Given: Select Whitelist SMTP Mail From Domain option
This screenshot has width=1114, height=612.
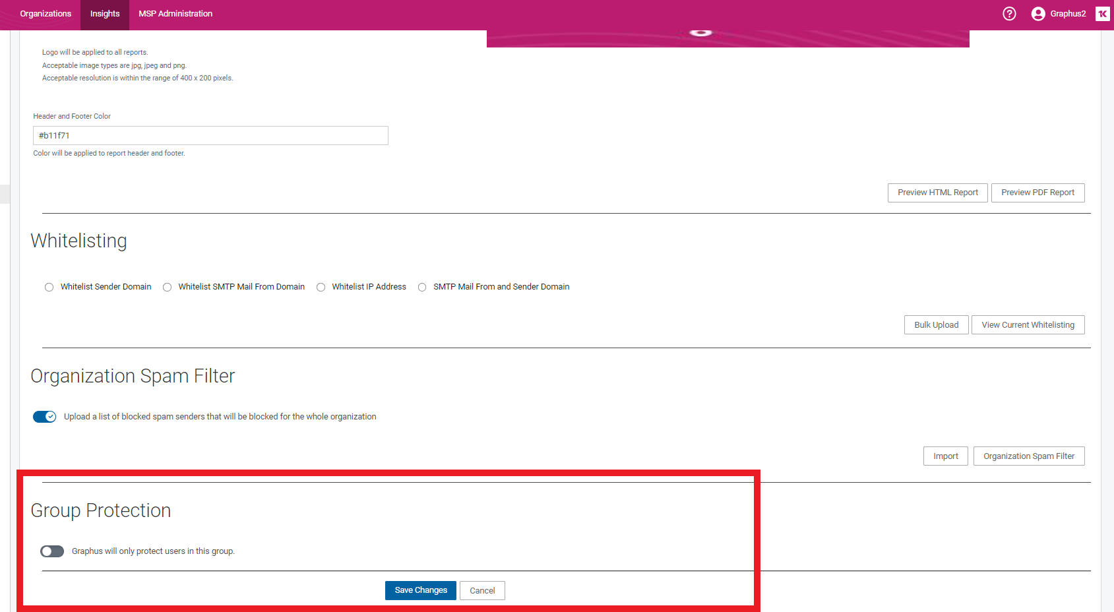Looking at the screenshot, I should click(x=168, y=287).
